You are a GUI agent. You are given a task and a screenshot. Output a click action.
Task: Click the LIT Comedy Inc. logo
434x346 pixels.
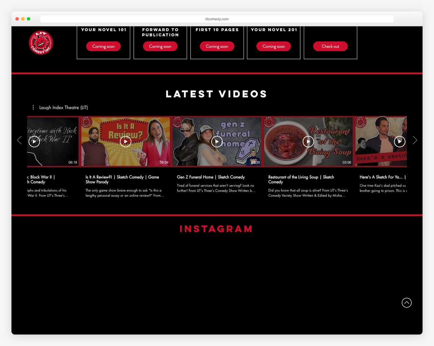[x=41, y=43]
